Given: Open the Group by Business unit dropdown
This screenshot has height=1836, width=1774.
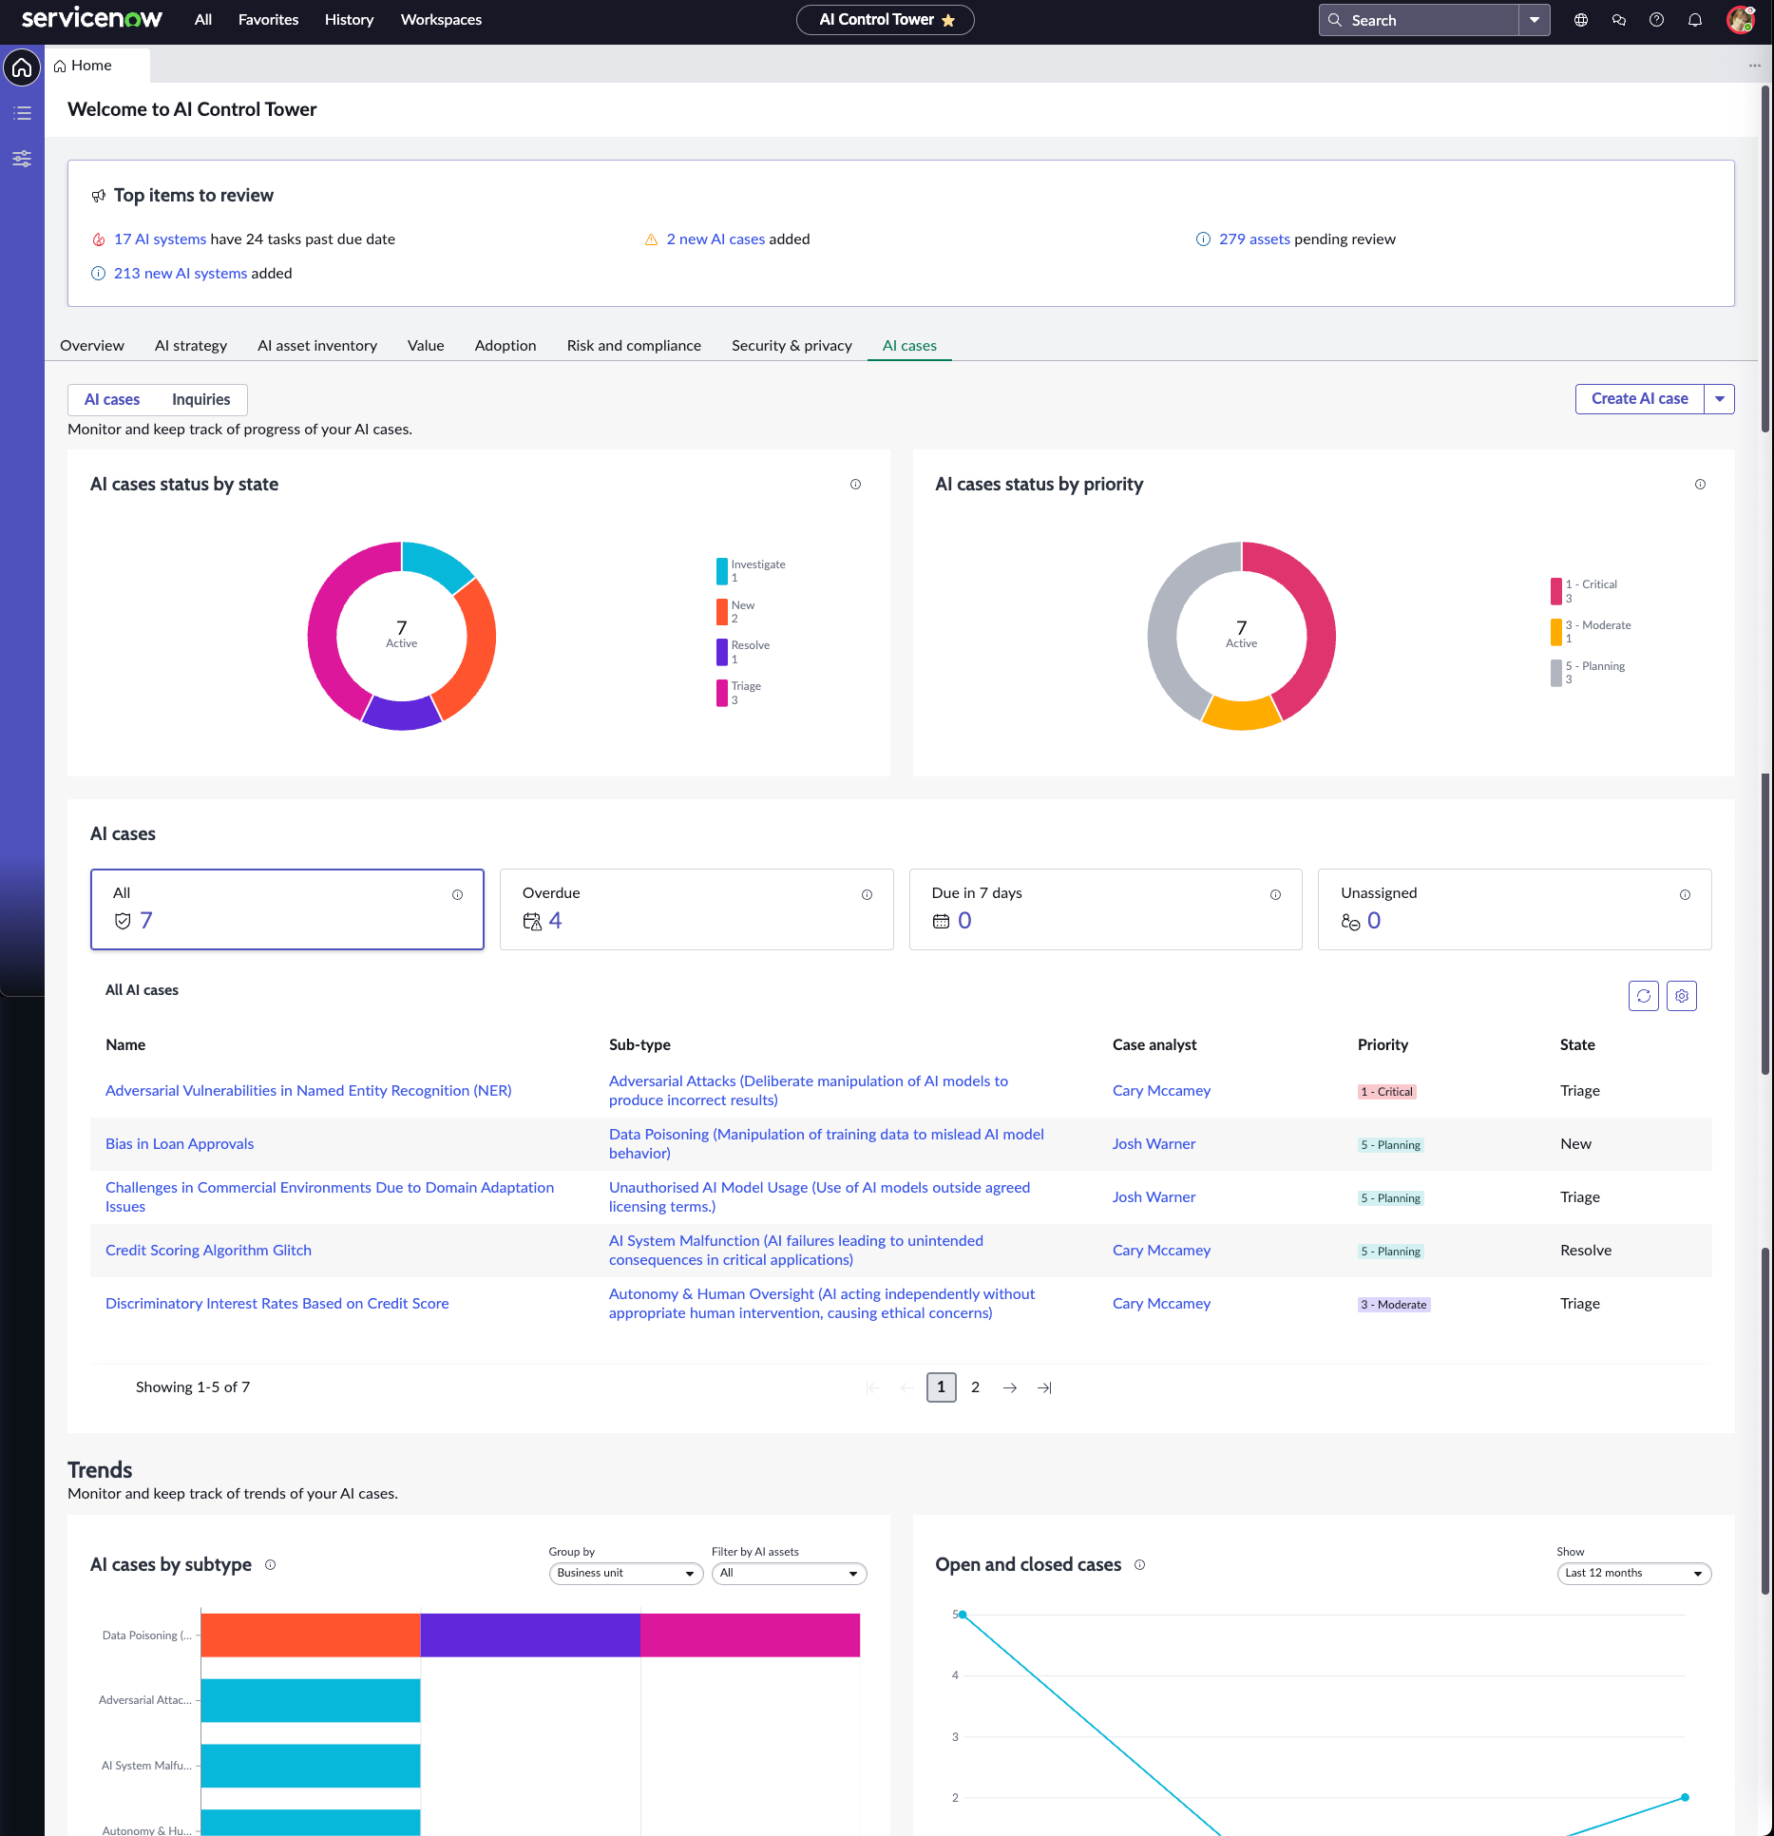Looking at the screenshot, I should point(625,1574).
